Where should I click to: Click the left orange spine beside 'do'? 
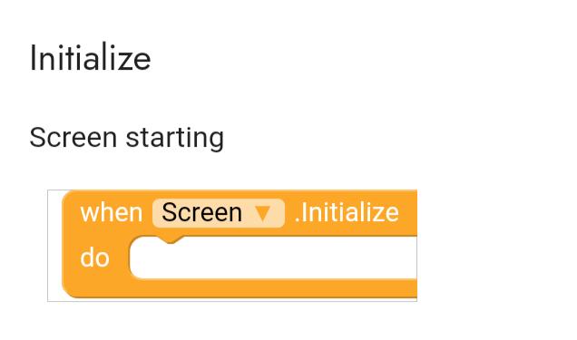(71, 257)
